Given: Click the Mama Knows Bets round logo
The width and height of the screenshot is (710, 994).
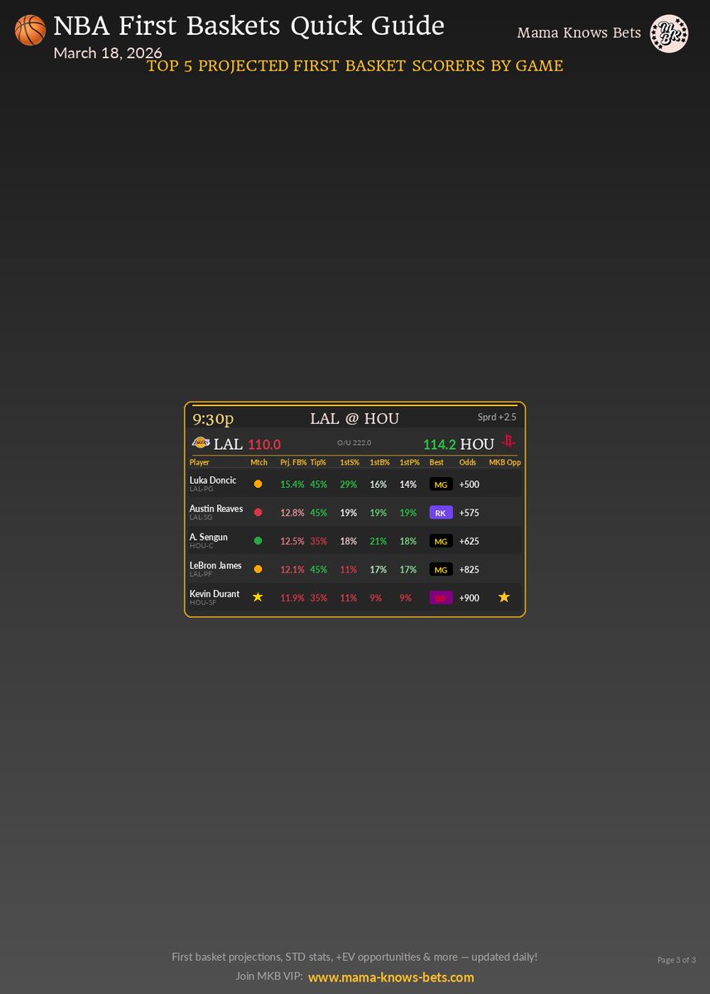Looking at the screenshot, I should 669,33.
